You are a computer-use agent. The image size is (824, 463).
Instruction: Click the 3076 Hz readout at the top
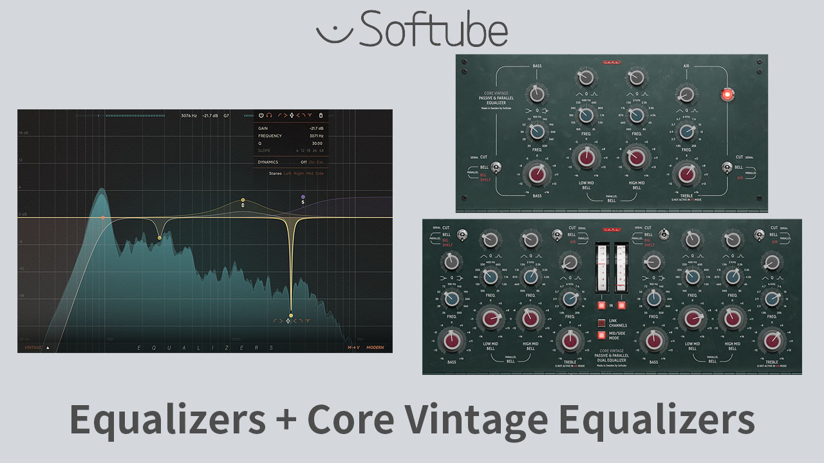click(188, 116)
